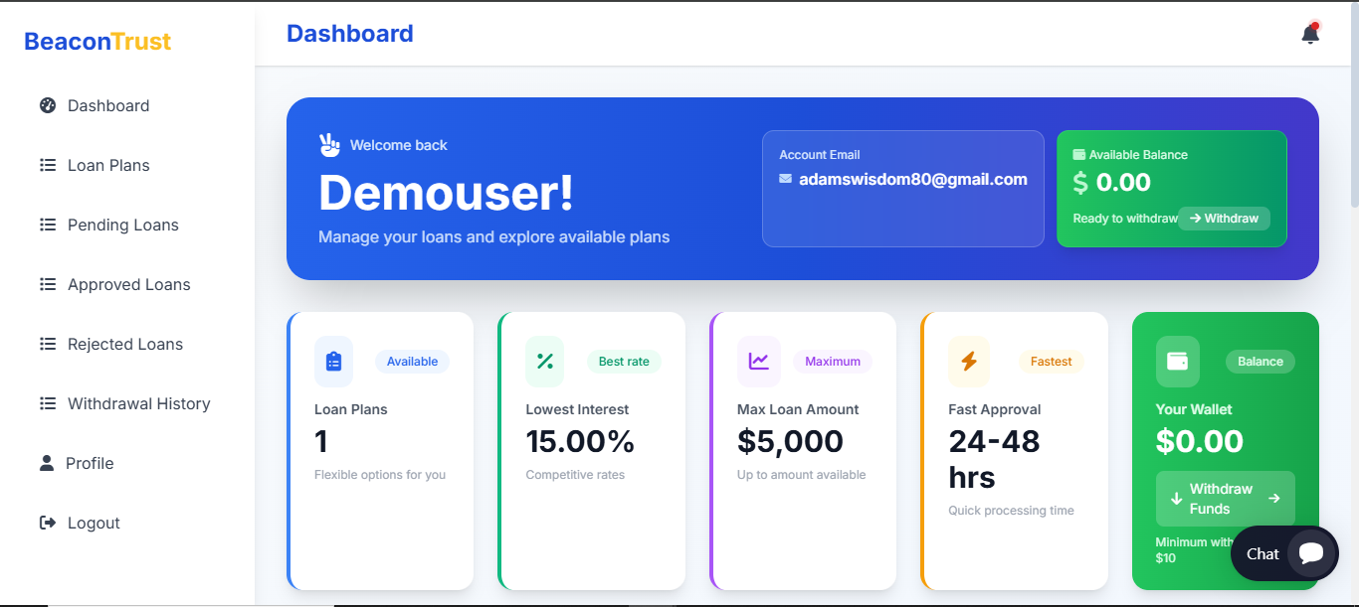View Approved Loans in sidebar
The width and height of the screenshot is (1359, 607).
pyautogui.click(x=127, y=284)
